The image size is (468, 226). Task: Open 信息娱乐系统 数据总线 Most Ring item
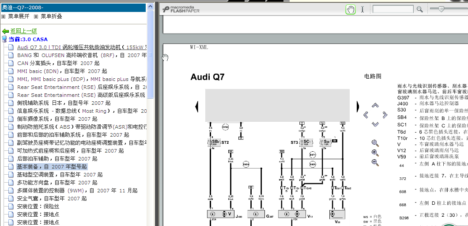[x=82, y=111]
